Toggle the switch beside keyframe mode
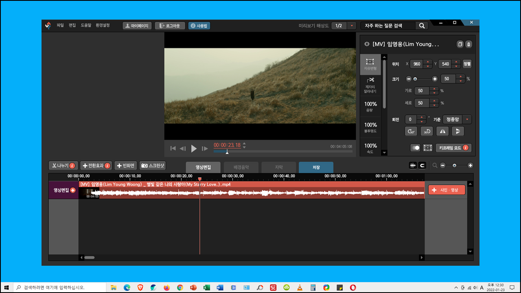521x293 pixels. pos(415,148)
